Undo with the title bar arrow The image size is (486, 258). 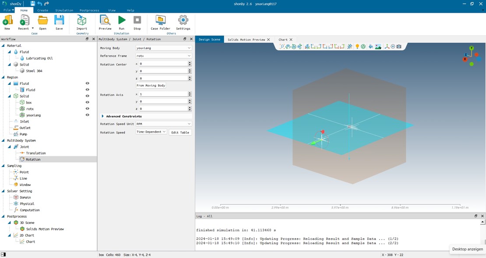40,3
